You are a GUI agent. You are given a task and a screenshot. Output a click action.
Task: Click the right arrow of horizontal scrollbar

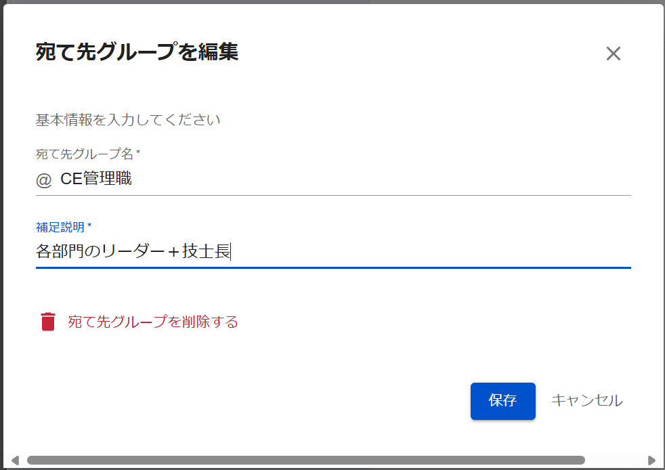coord(651,461)
